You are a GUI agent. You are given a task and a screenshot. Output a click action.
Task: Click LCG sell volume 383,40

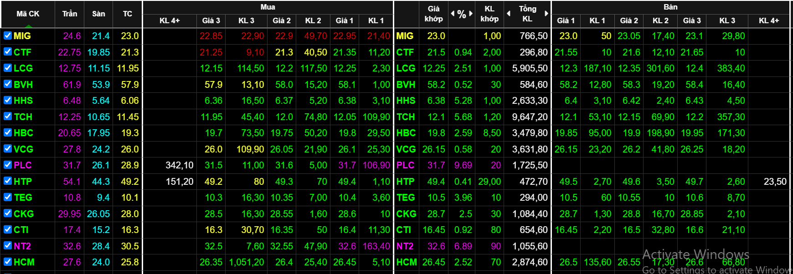731,68
